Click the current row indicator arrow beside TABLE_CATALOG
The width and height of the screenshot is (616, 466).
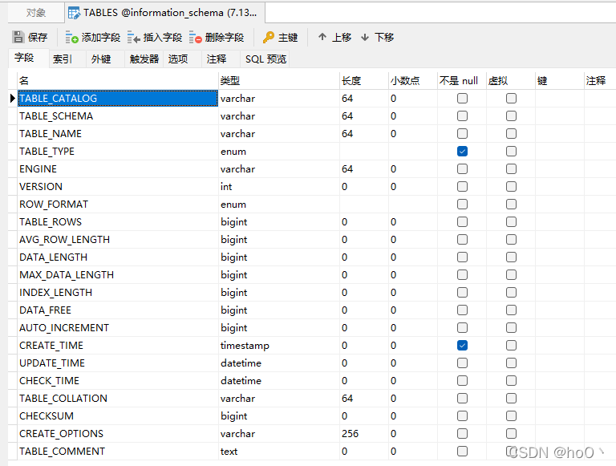(x=13, y=98)
